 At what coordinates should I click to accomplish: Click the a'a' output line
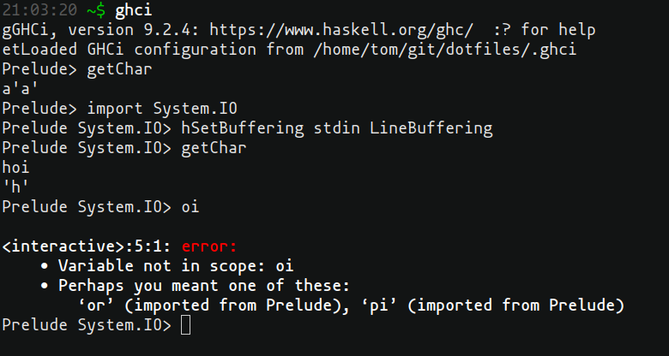click(21, 89)
